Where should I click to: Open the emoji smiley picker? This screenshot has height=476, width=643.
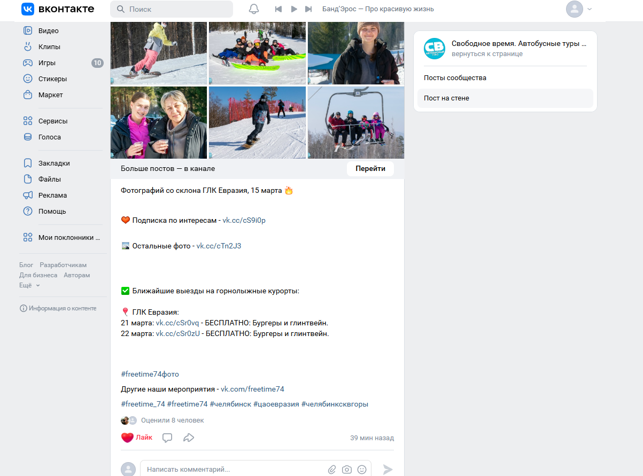(x=362, y=470)
